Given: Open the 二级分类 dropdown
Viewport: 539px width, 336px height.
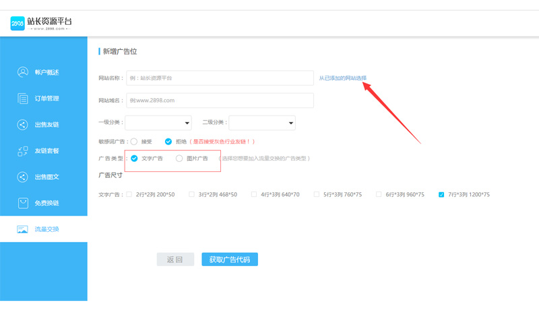Looking at the screenshot, I should [x=262, y=123].
